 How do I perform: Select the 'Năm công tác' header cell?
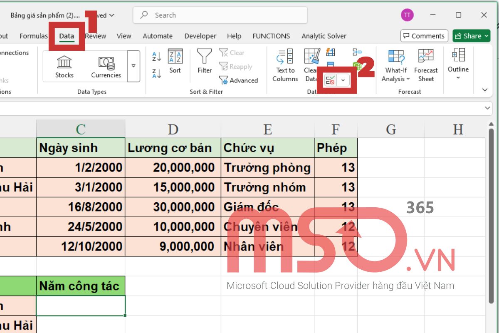[81, 286]
